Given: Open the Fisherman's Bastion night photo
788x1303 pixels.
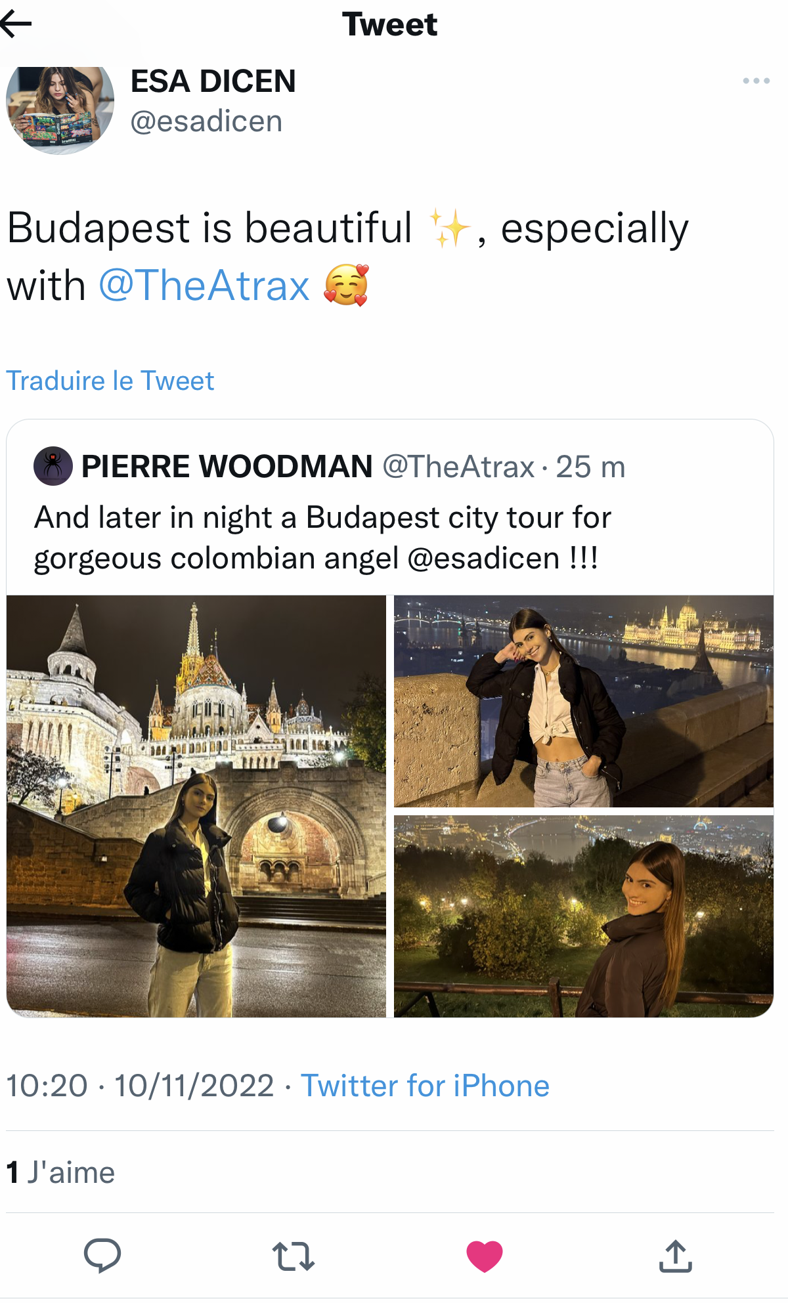Looking at the screenshot, I should pyautogui.click(x=196, y=806).
